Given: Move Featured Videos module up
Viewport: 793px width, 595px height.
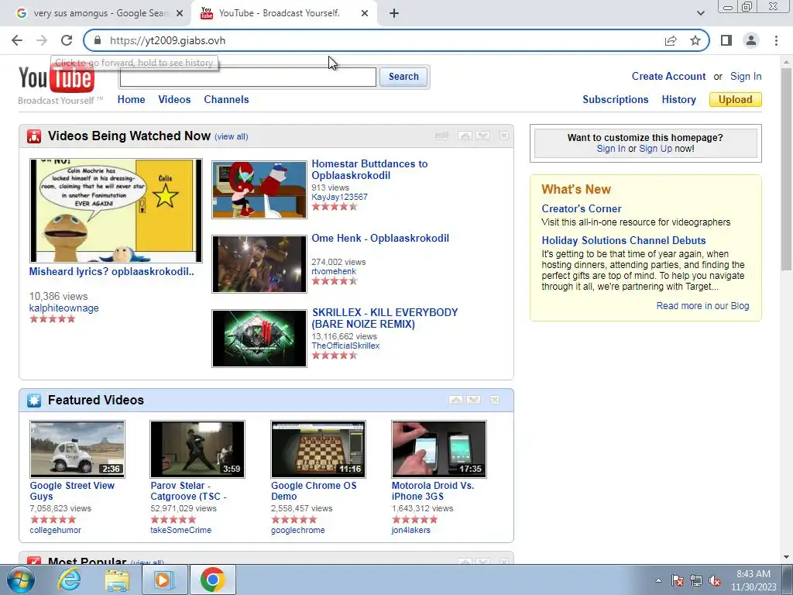Looking at the screenshot, I should [455, 400].
